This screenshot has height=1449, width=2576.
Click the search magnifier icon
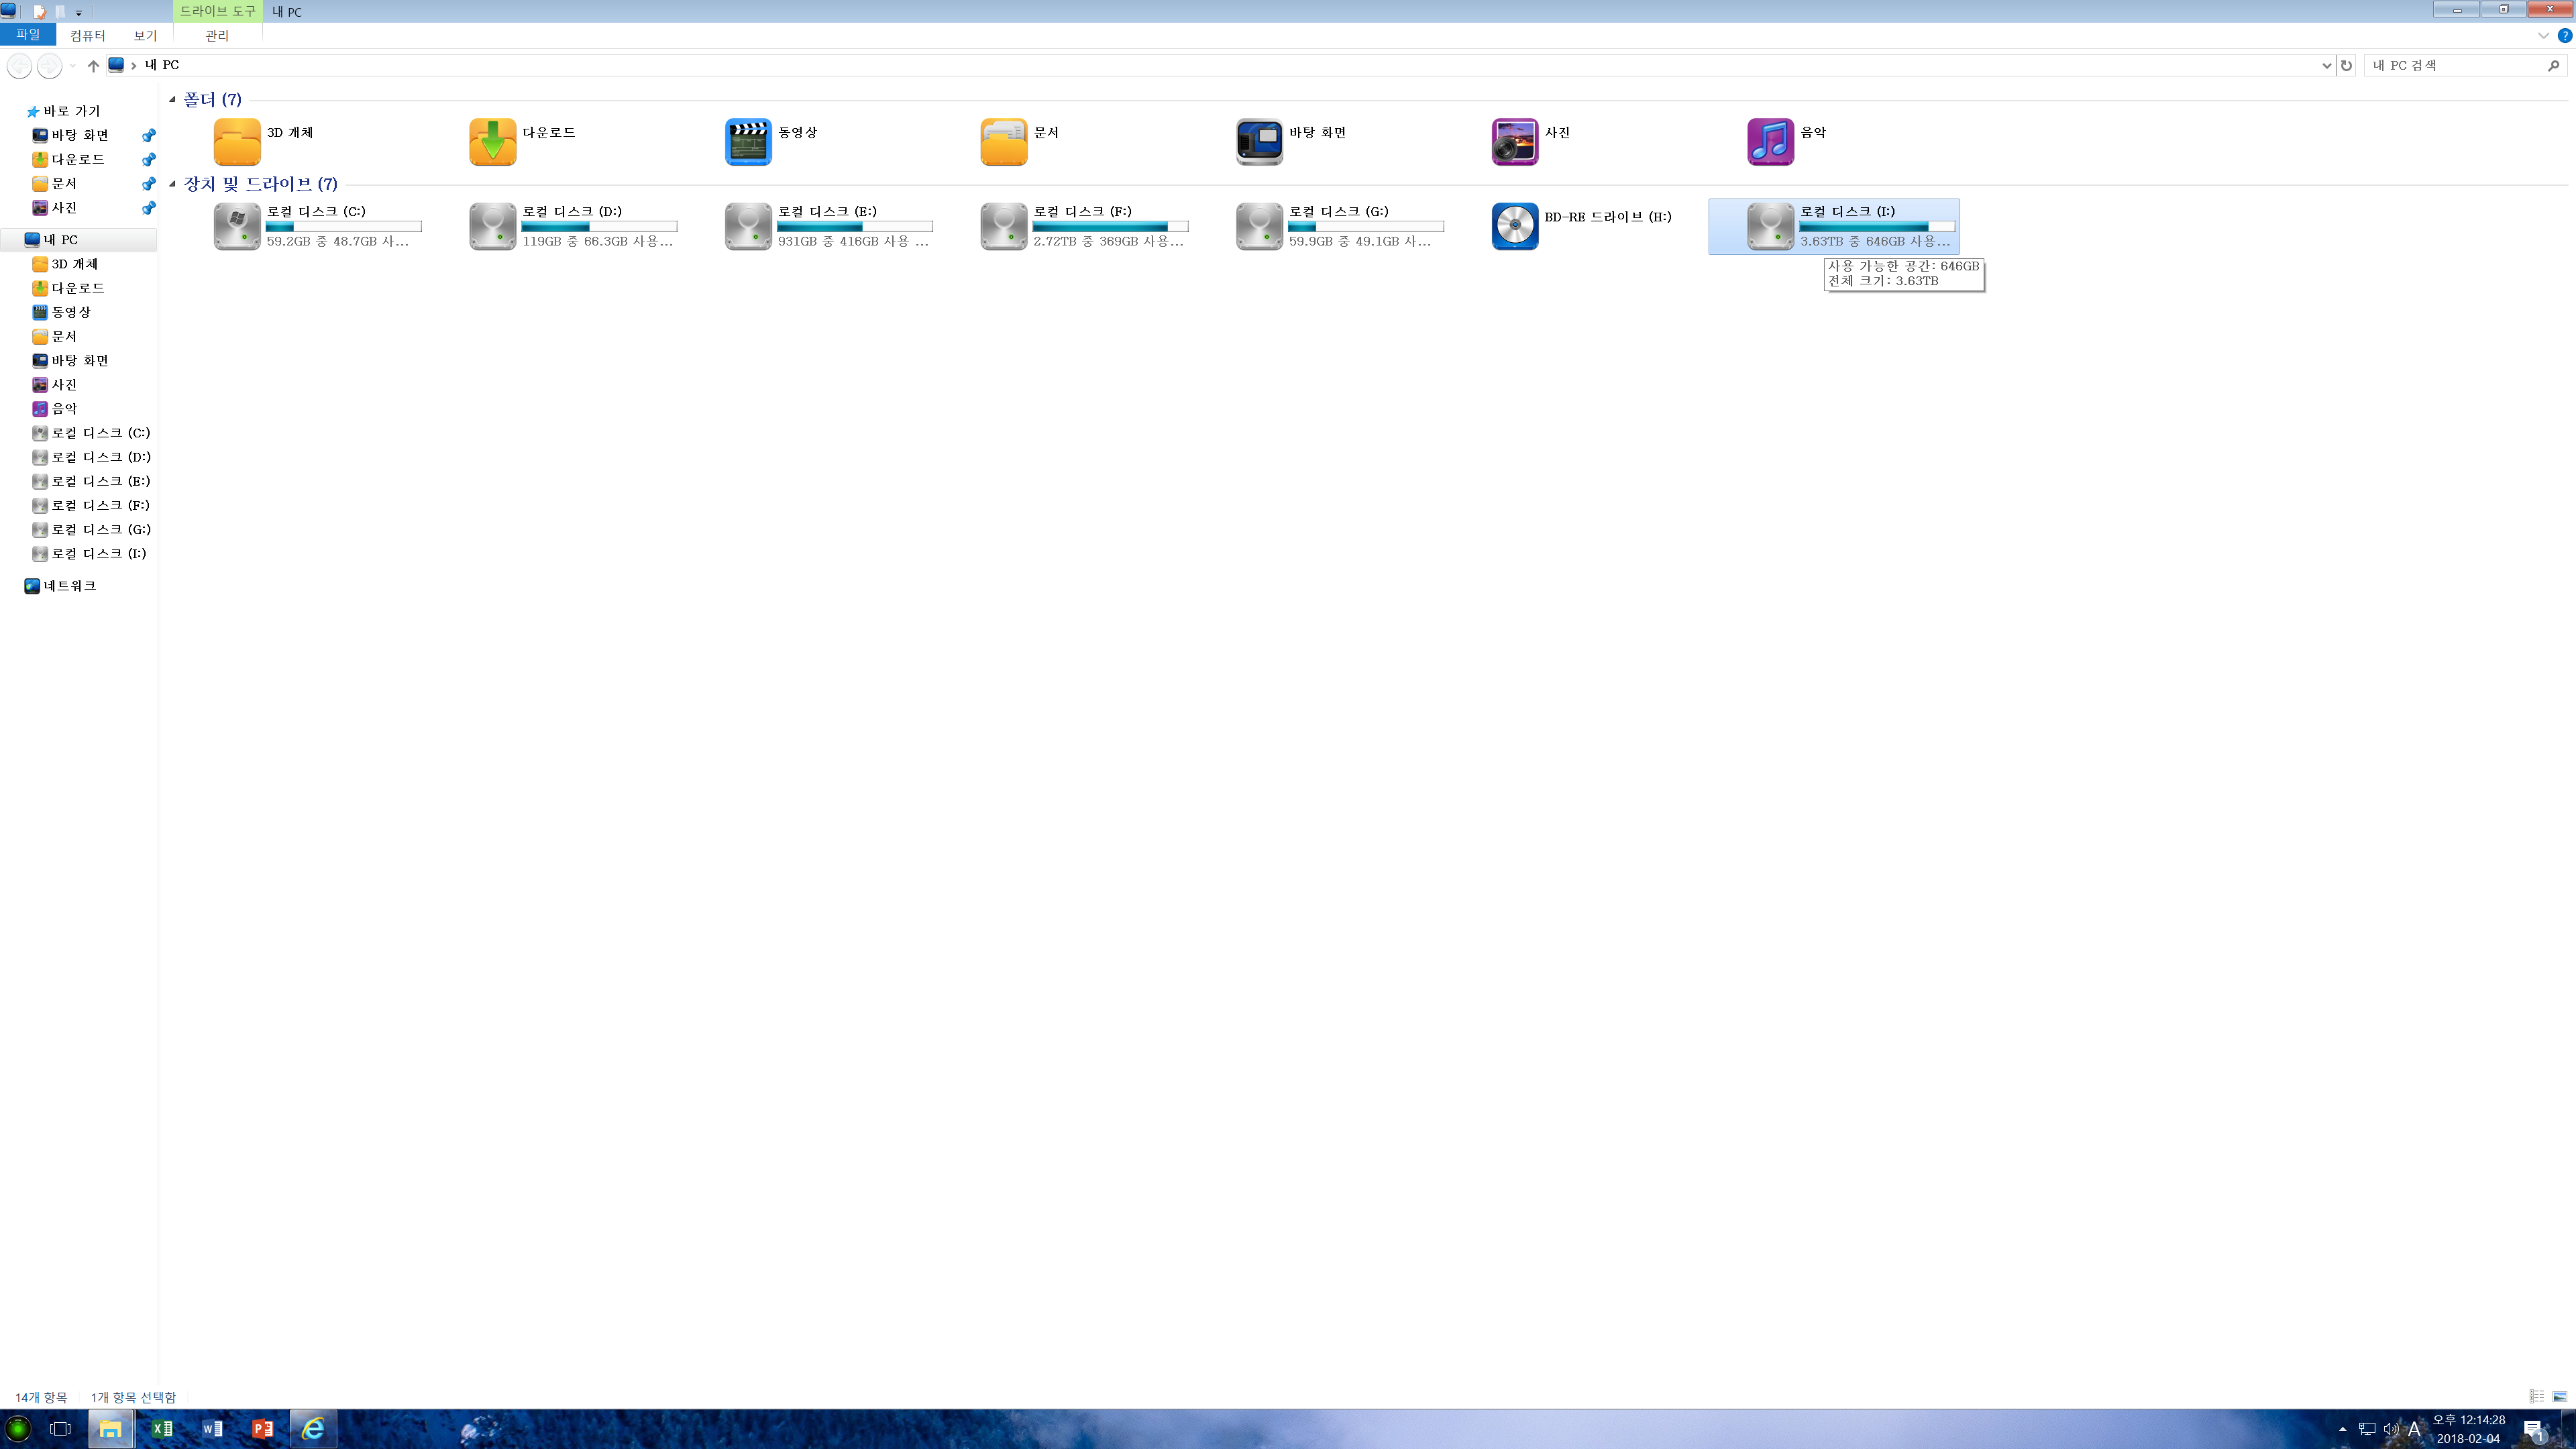click(x=2553, y=65)
